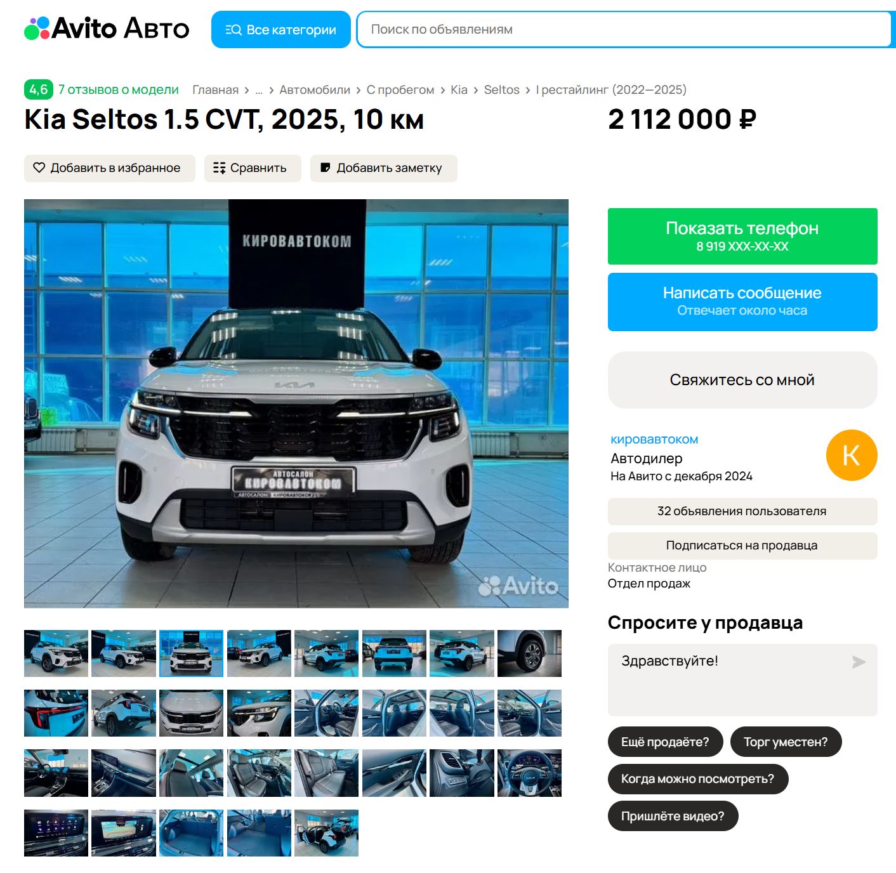Click the Avito Авто logo
The image size is (896, 873).
(x=107, y=29)
